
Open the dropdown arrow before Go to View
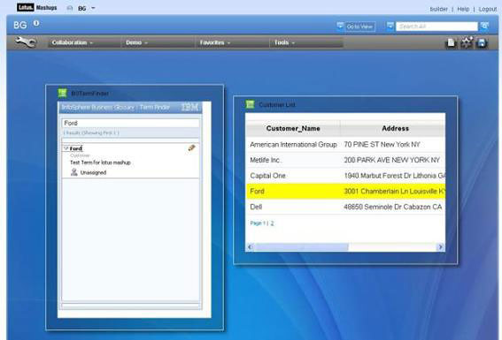click(340, 26)
